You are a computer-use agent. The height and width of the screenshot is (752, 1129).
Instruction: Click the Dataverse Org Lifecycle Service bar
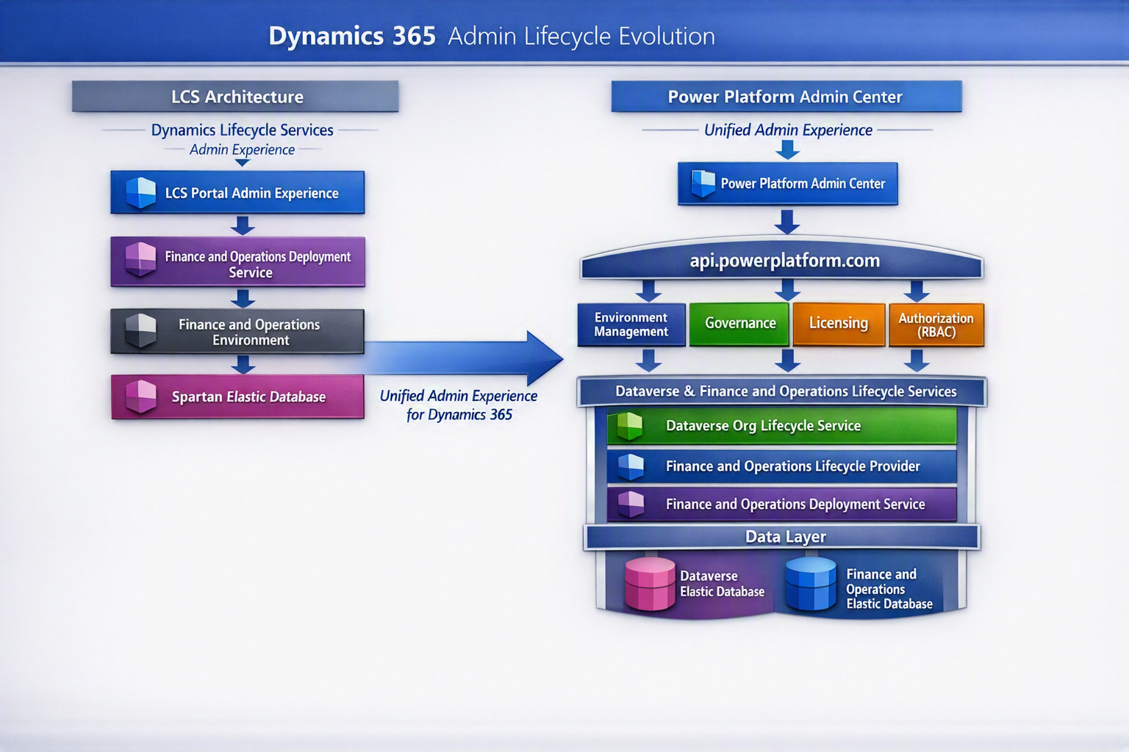coord(782,426)
